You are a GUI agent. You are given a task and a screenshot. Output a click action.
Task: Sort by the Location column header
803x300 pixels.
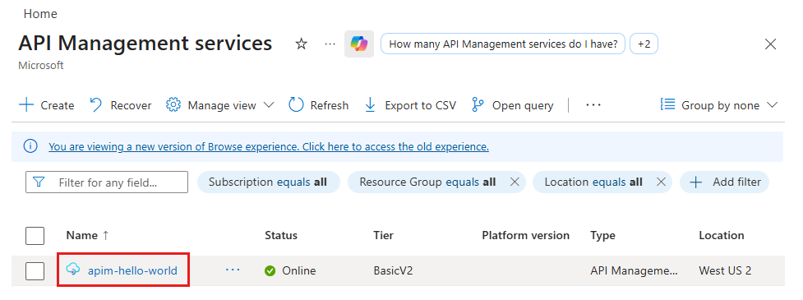click(x=721, y=236)
